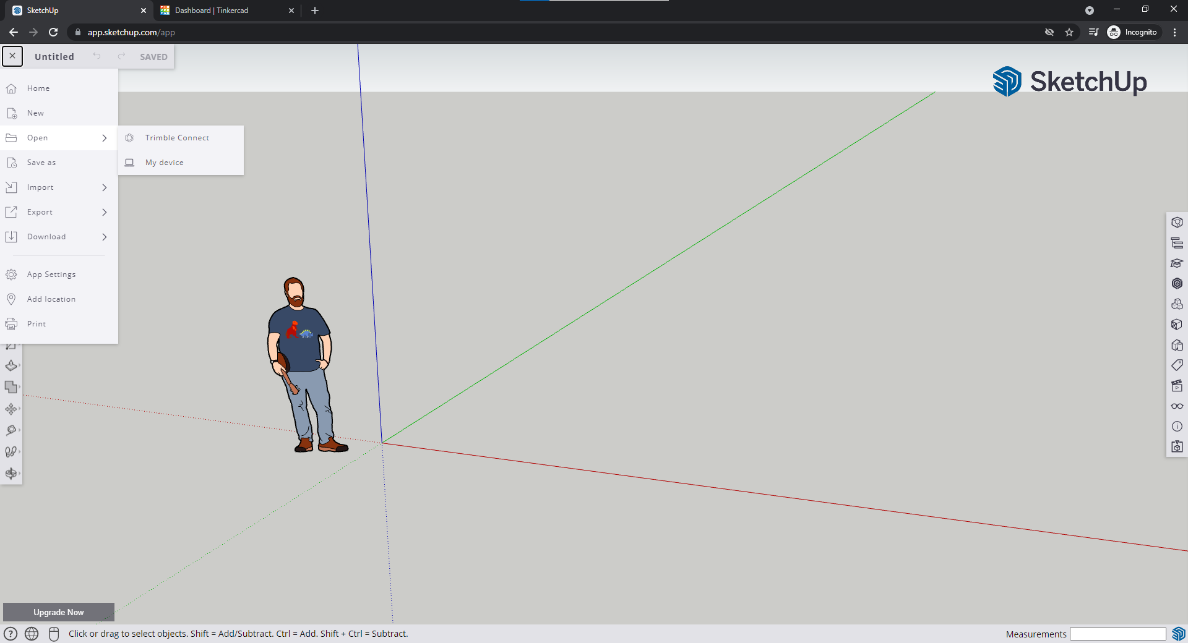This screenshot has height=643, width=1188.
Task: Click into the Measurements input field
Action: pos(1117,634)
